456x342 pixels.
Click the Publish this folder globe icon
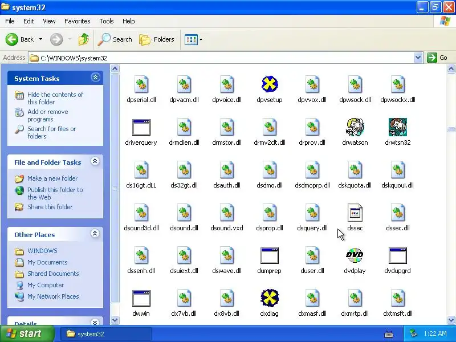pyautogui.click(x=19, y=190)
